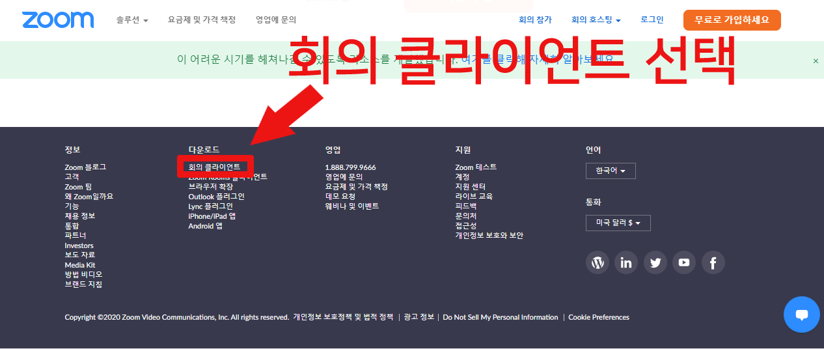
Task: Click the 통합 footer link
Action: tap(72, 226)
